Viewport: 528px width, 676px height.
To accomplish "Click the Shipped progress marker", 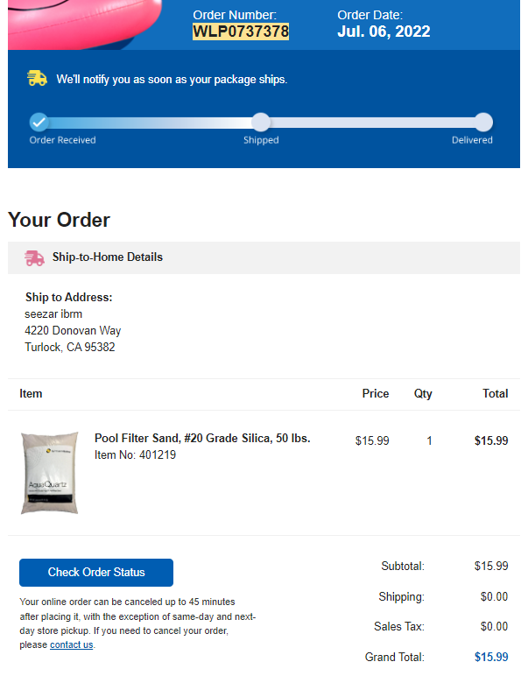I will (x=261, y=122).
